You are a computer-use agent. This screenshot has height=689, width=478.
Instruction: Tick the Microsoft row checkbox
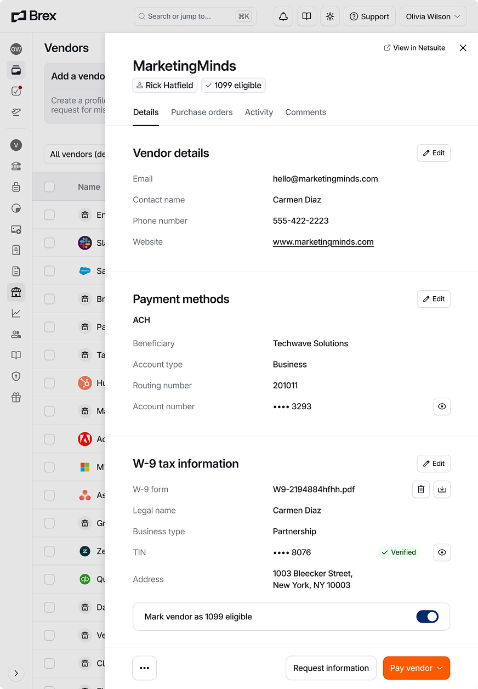(49, 467)
